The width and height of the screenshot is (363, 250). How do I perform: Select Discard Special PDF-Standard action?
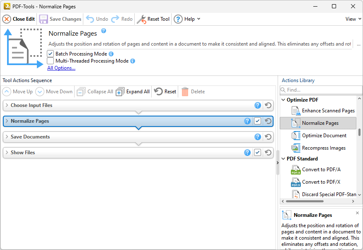[324, 194]
